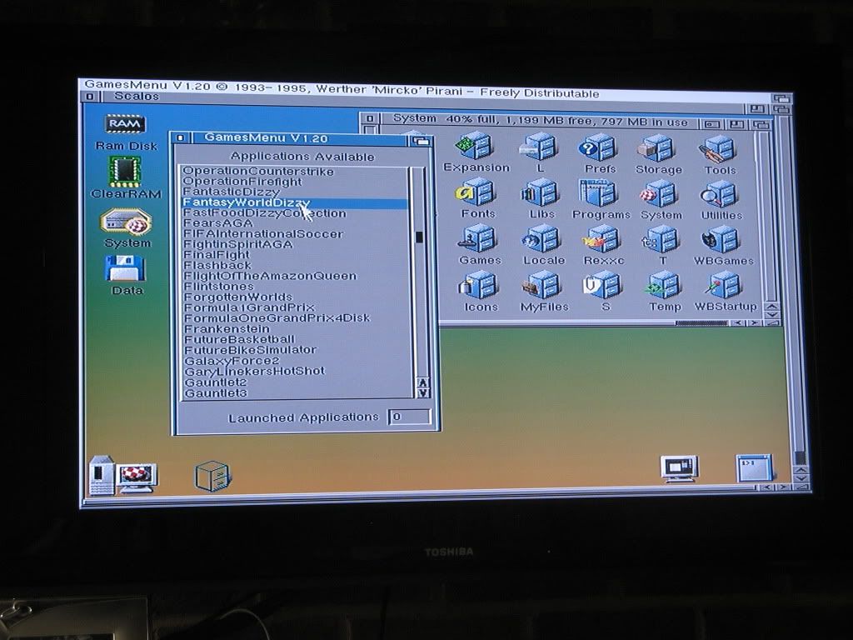Open the Locale drawer icon
The image size is (853, 640).
(541, 239)
